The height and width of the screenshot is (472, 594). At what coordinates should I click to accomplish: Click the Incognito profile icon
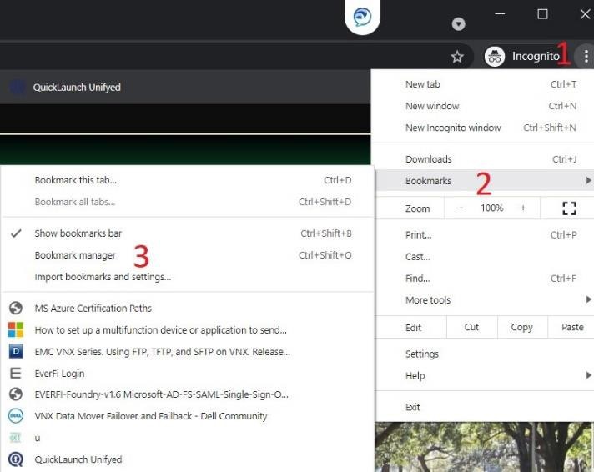[x=495, y=57]
